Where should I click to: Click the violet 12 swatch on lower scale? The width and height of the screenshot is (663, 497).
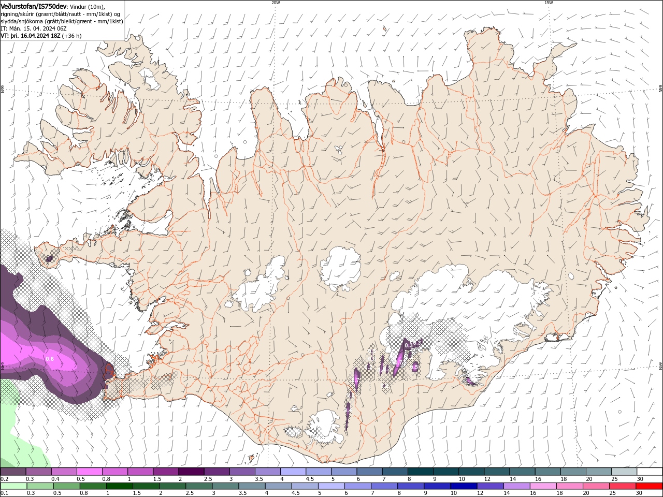[489, 486]
